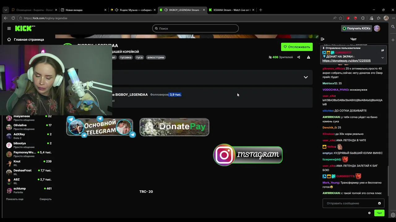Focus the Поиск search field
The image size is (396, 222).
[195, 28]
